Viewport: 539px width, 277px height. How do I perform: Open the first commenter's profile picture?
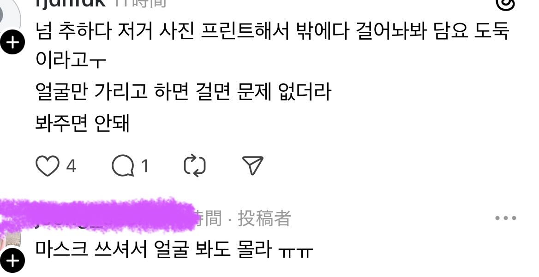(10, 17)
